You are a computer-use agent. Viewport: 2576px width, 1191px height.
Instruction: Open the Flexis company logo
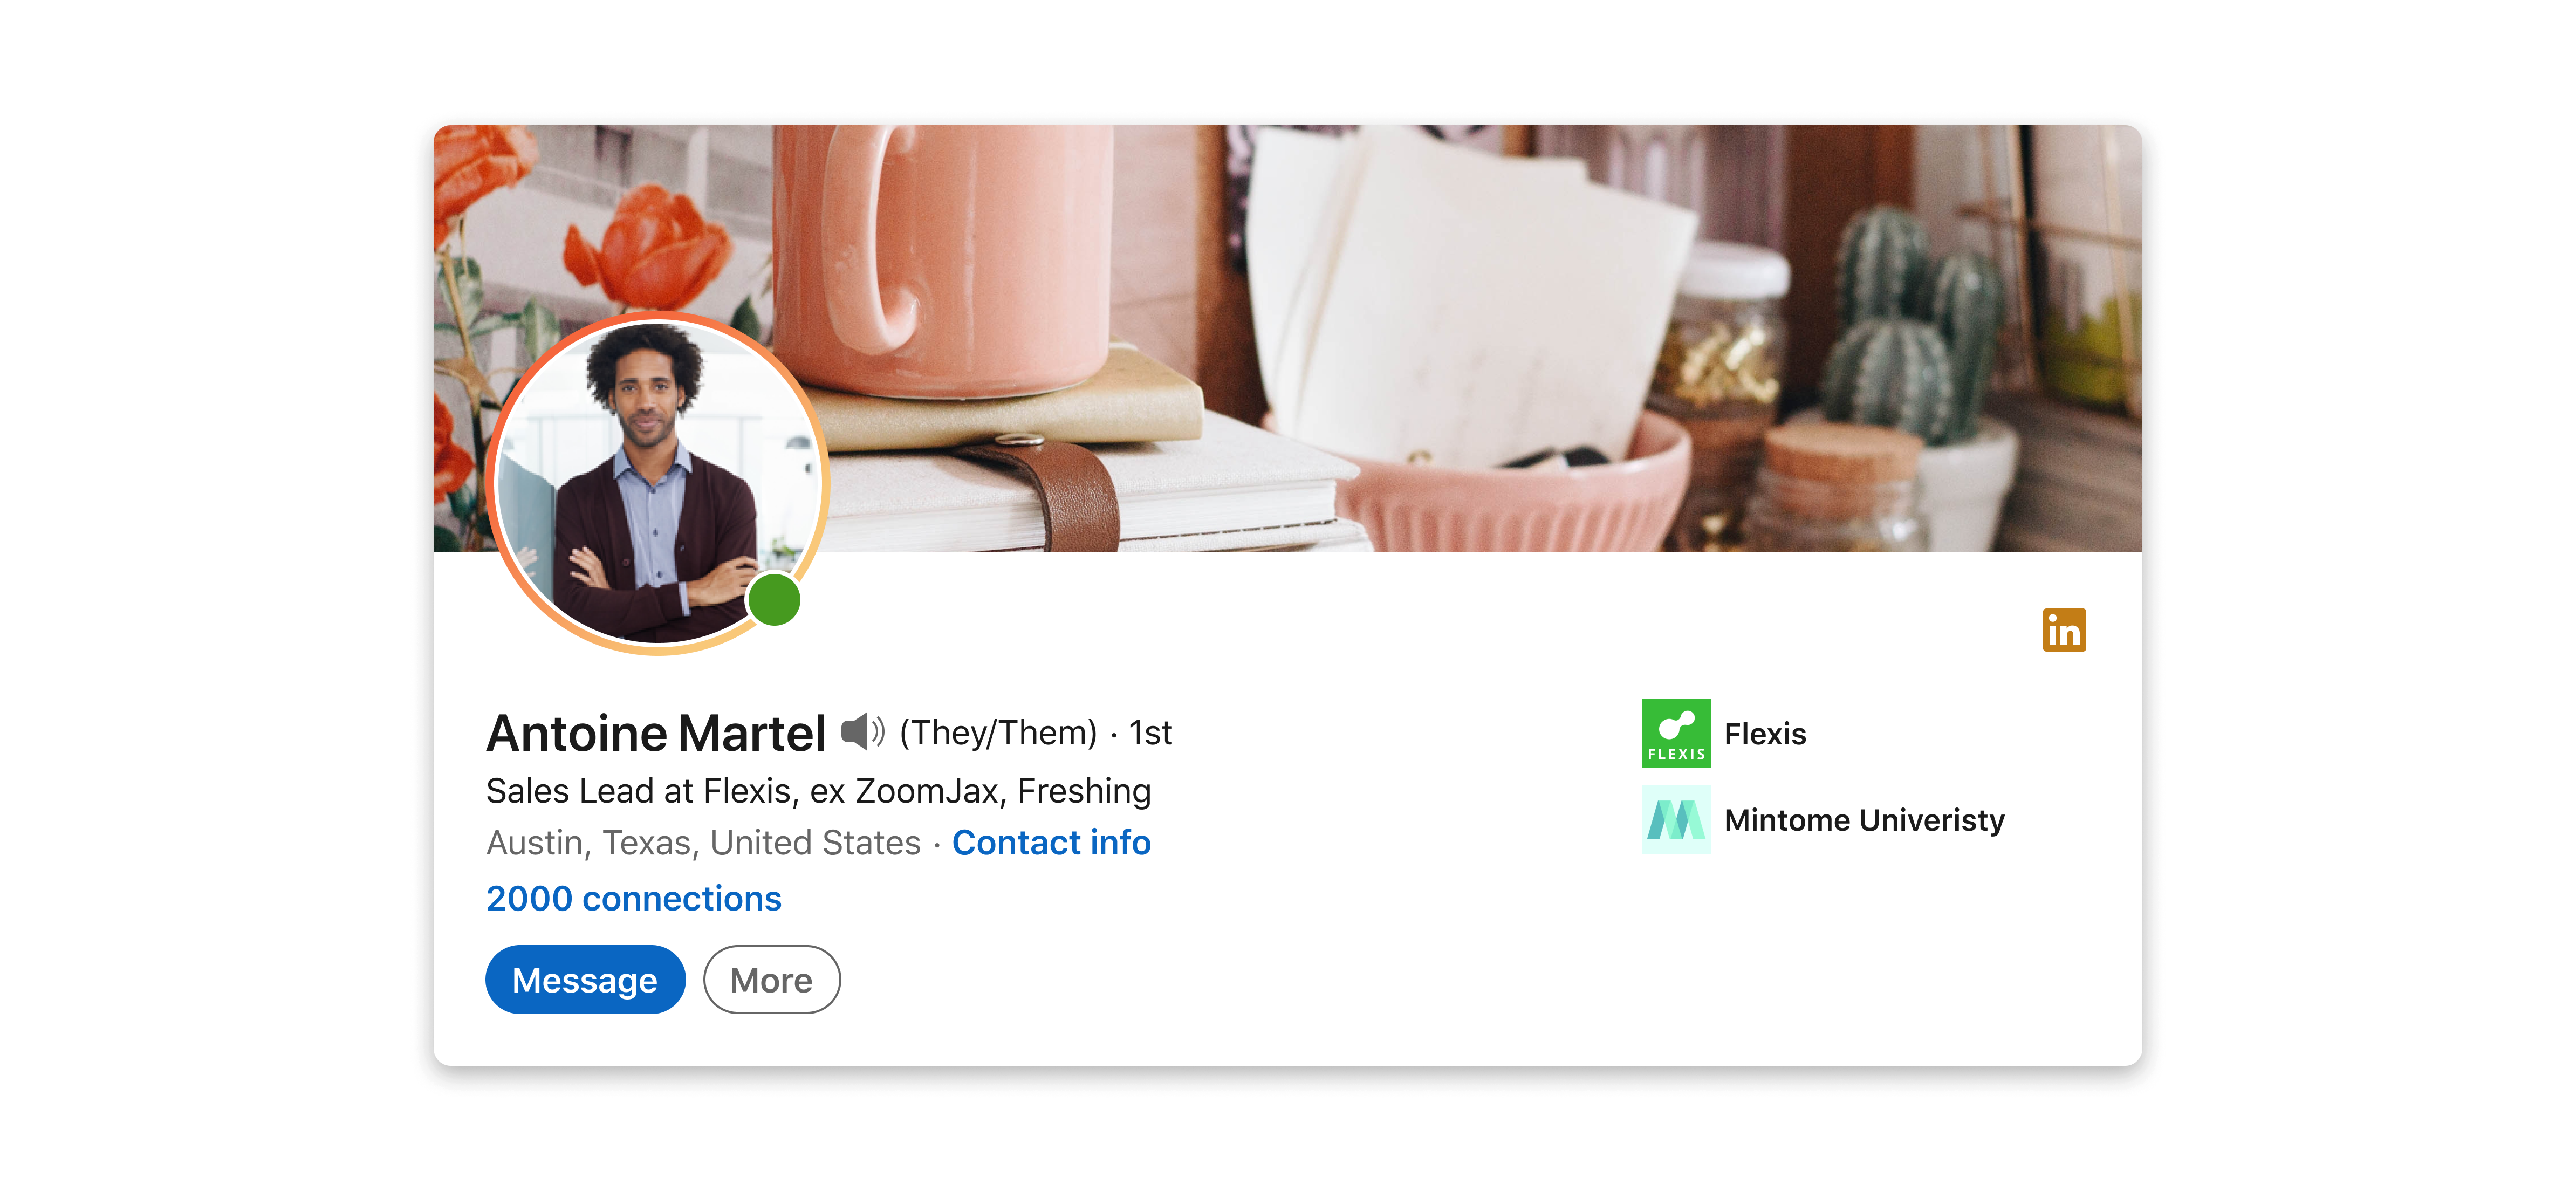(1676, 733)
